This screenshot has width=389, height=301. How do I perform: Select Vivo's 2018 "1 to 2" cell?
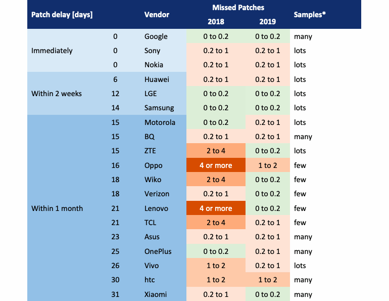coord(216,266)
